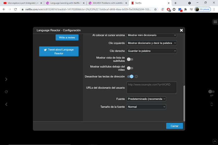The width and height of the screenshot is (218, 145).
Task: Open the Extensions puzzle-piece menu
Action: click(x=185, y=9)
